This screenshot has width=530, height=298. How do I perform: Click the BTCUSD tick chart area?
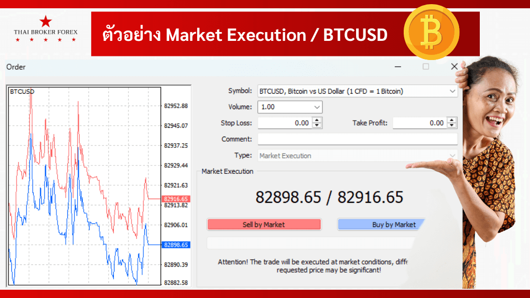(83, 186)
